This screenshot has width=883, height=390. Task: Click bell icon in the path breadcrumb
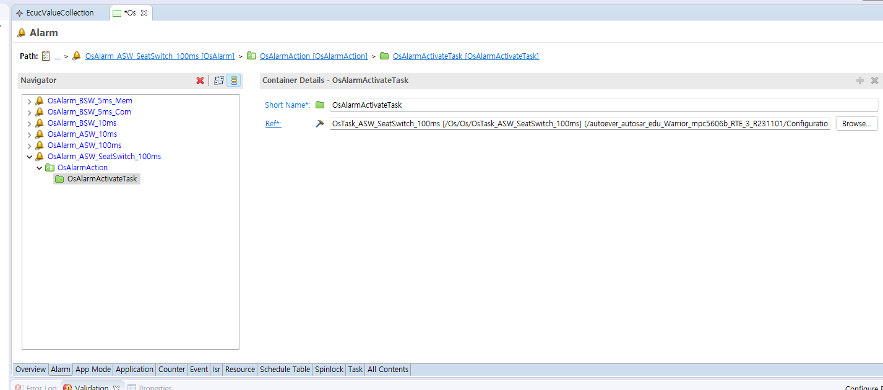click(x=77, y=56)
